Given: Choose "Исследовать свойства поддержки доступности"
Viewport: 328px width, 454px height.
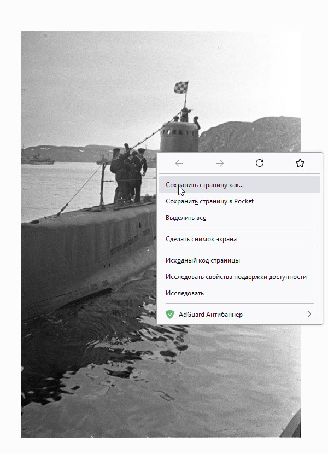Looking at the screenshot, I should click(x=239, y=277).
